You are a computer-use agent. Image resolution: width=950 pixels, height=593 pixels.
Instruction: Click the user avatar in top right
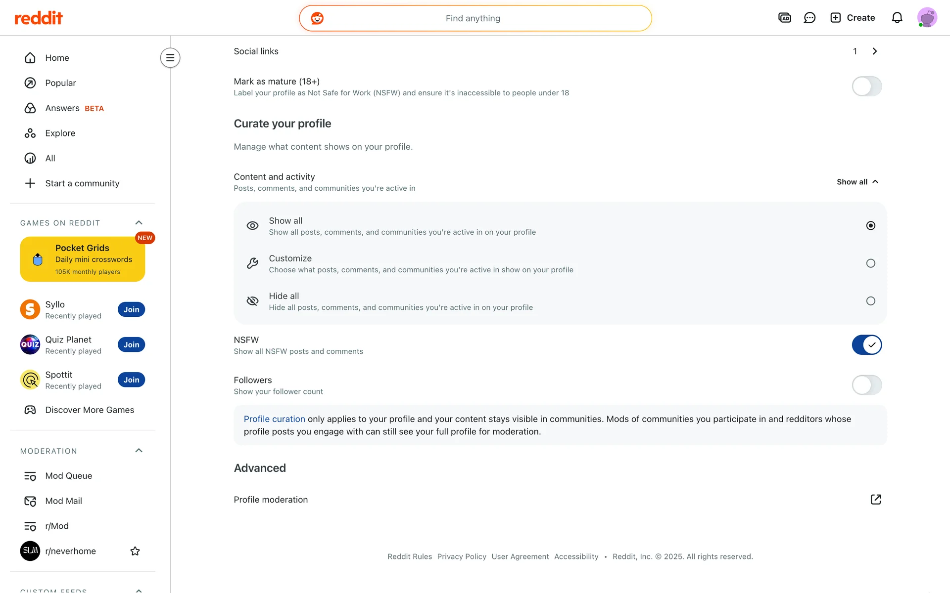927,18
